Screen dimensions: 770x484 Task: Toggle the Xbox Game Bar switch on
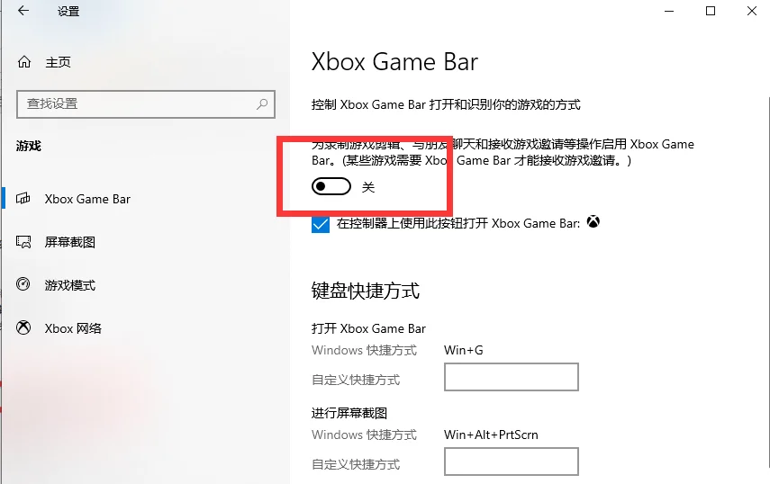click(331, 186)
